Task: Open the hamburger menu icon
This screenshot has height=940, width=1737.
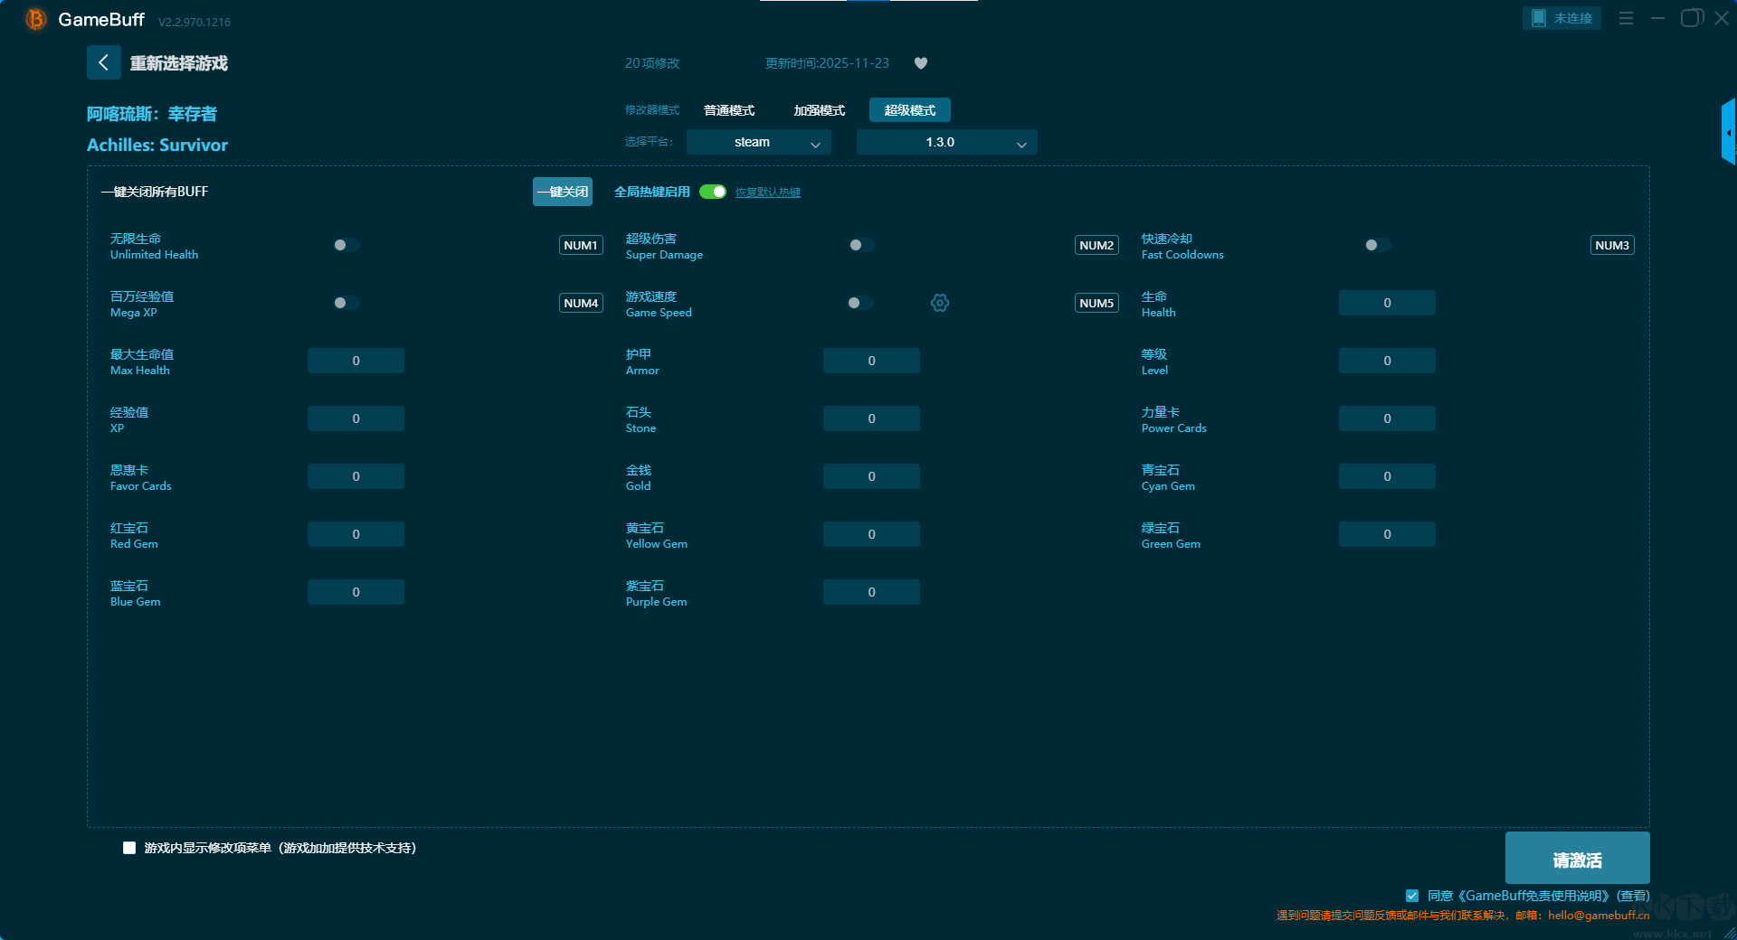Action: (x=1626, y=18)
